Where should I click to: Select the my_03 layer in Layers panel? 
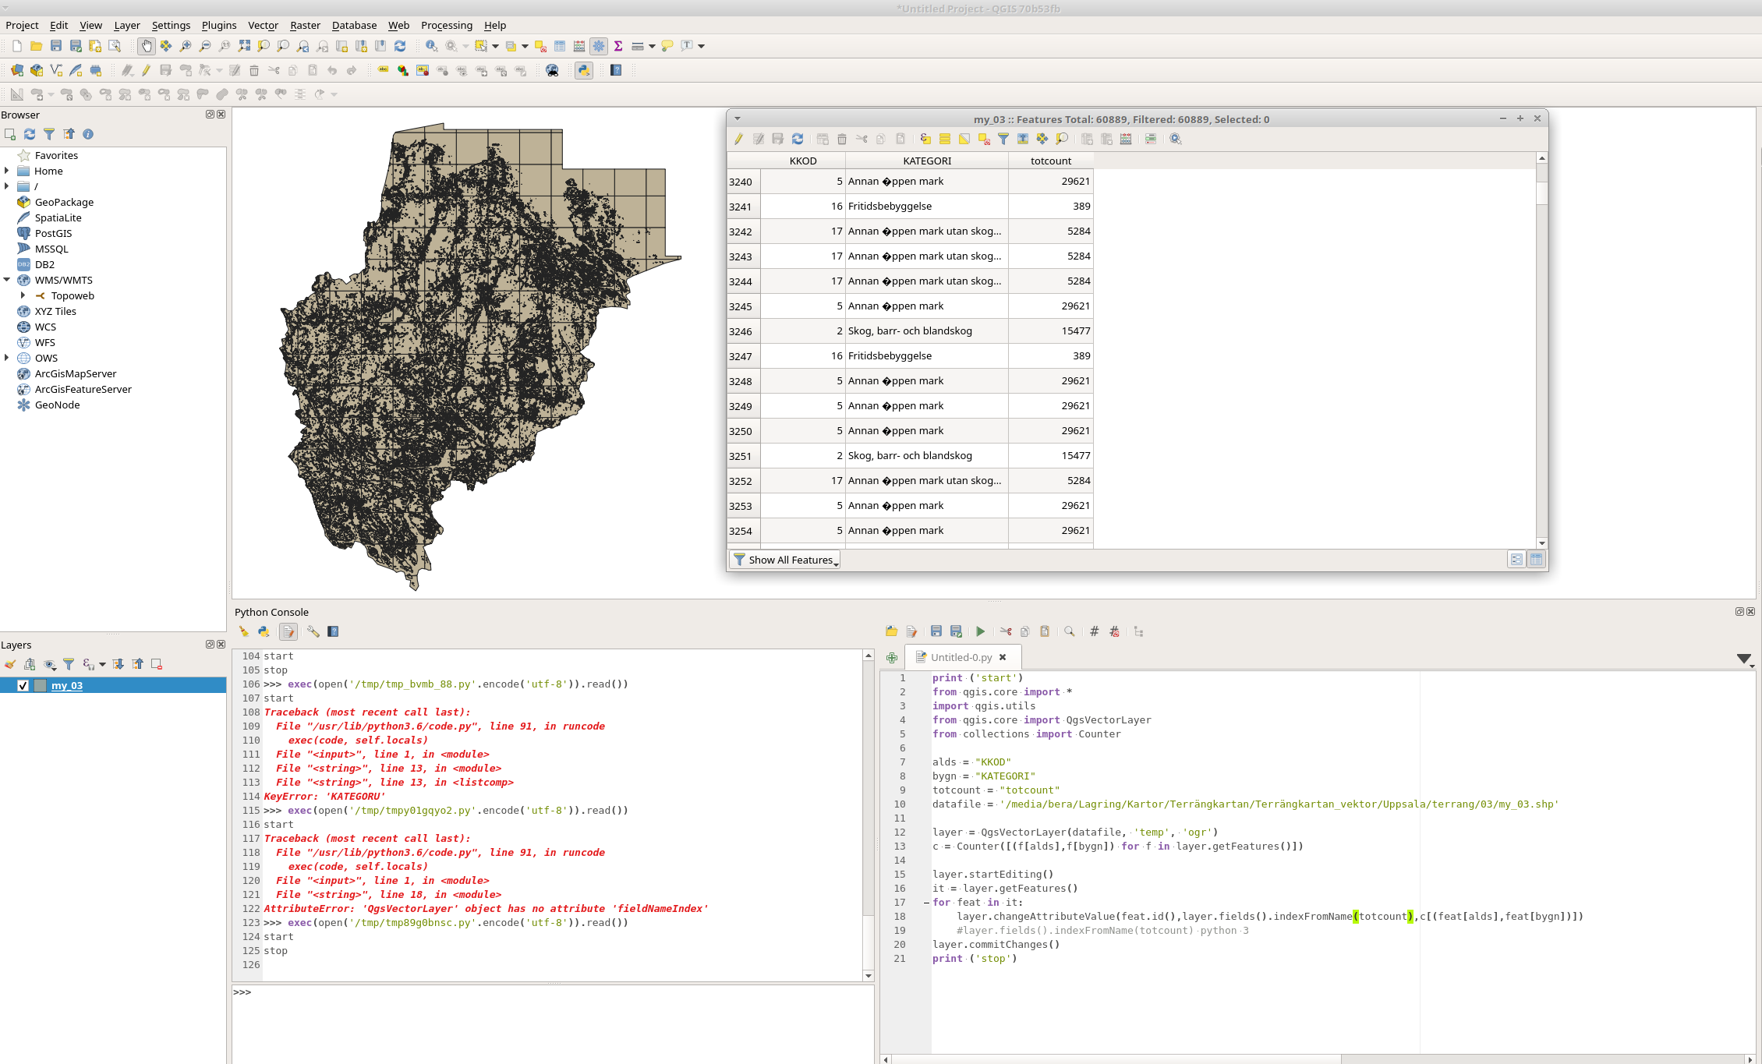(67, 686)
